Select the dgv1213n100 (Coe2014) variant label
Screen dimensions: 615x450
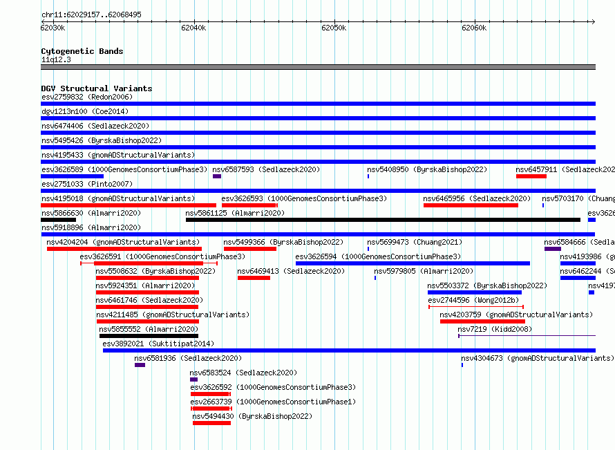tap(85, 111)
